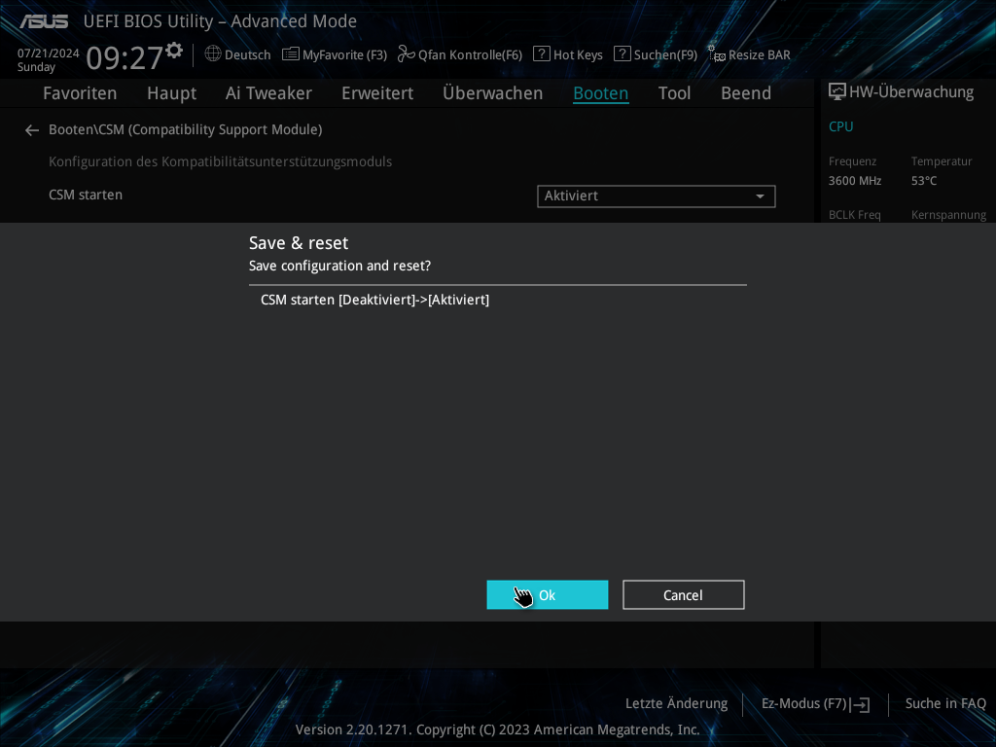Open the CSM starten dropdown
The width and height of the screenshot is (996, 747).
[657, 196]
